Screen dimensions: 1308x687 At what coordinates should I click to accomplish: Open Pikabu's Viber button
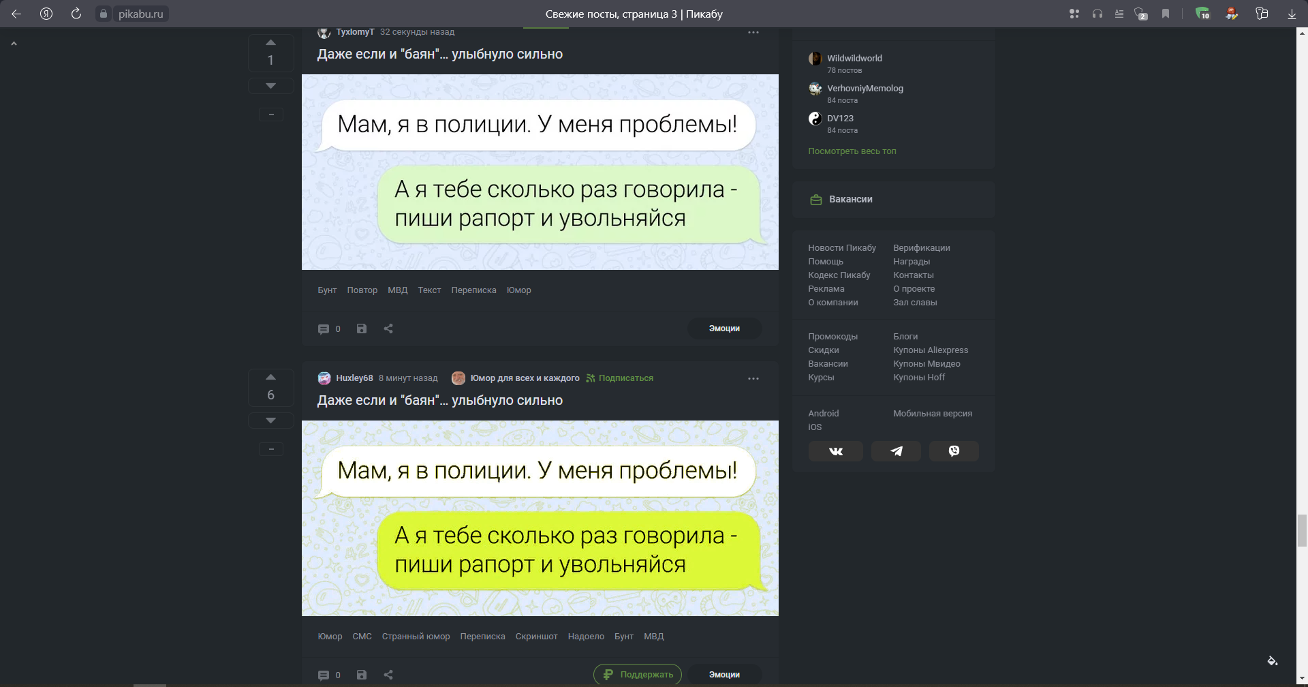[x=954, y=451]
